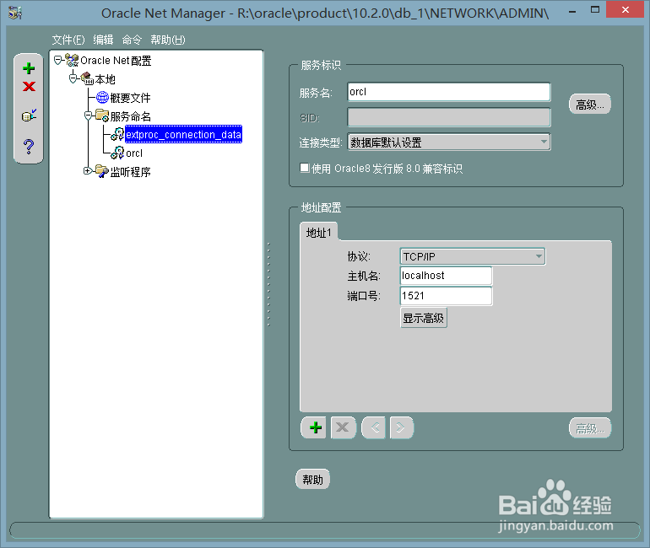Viewport: 650px width, 548px height.
Task: Open the 帮助(H) menu
Action: [168, 40]
